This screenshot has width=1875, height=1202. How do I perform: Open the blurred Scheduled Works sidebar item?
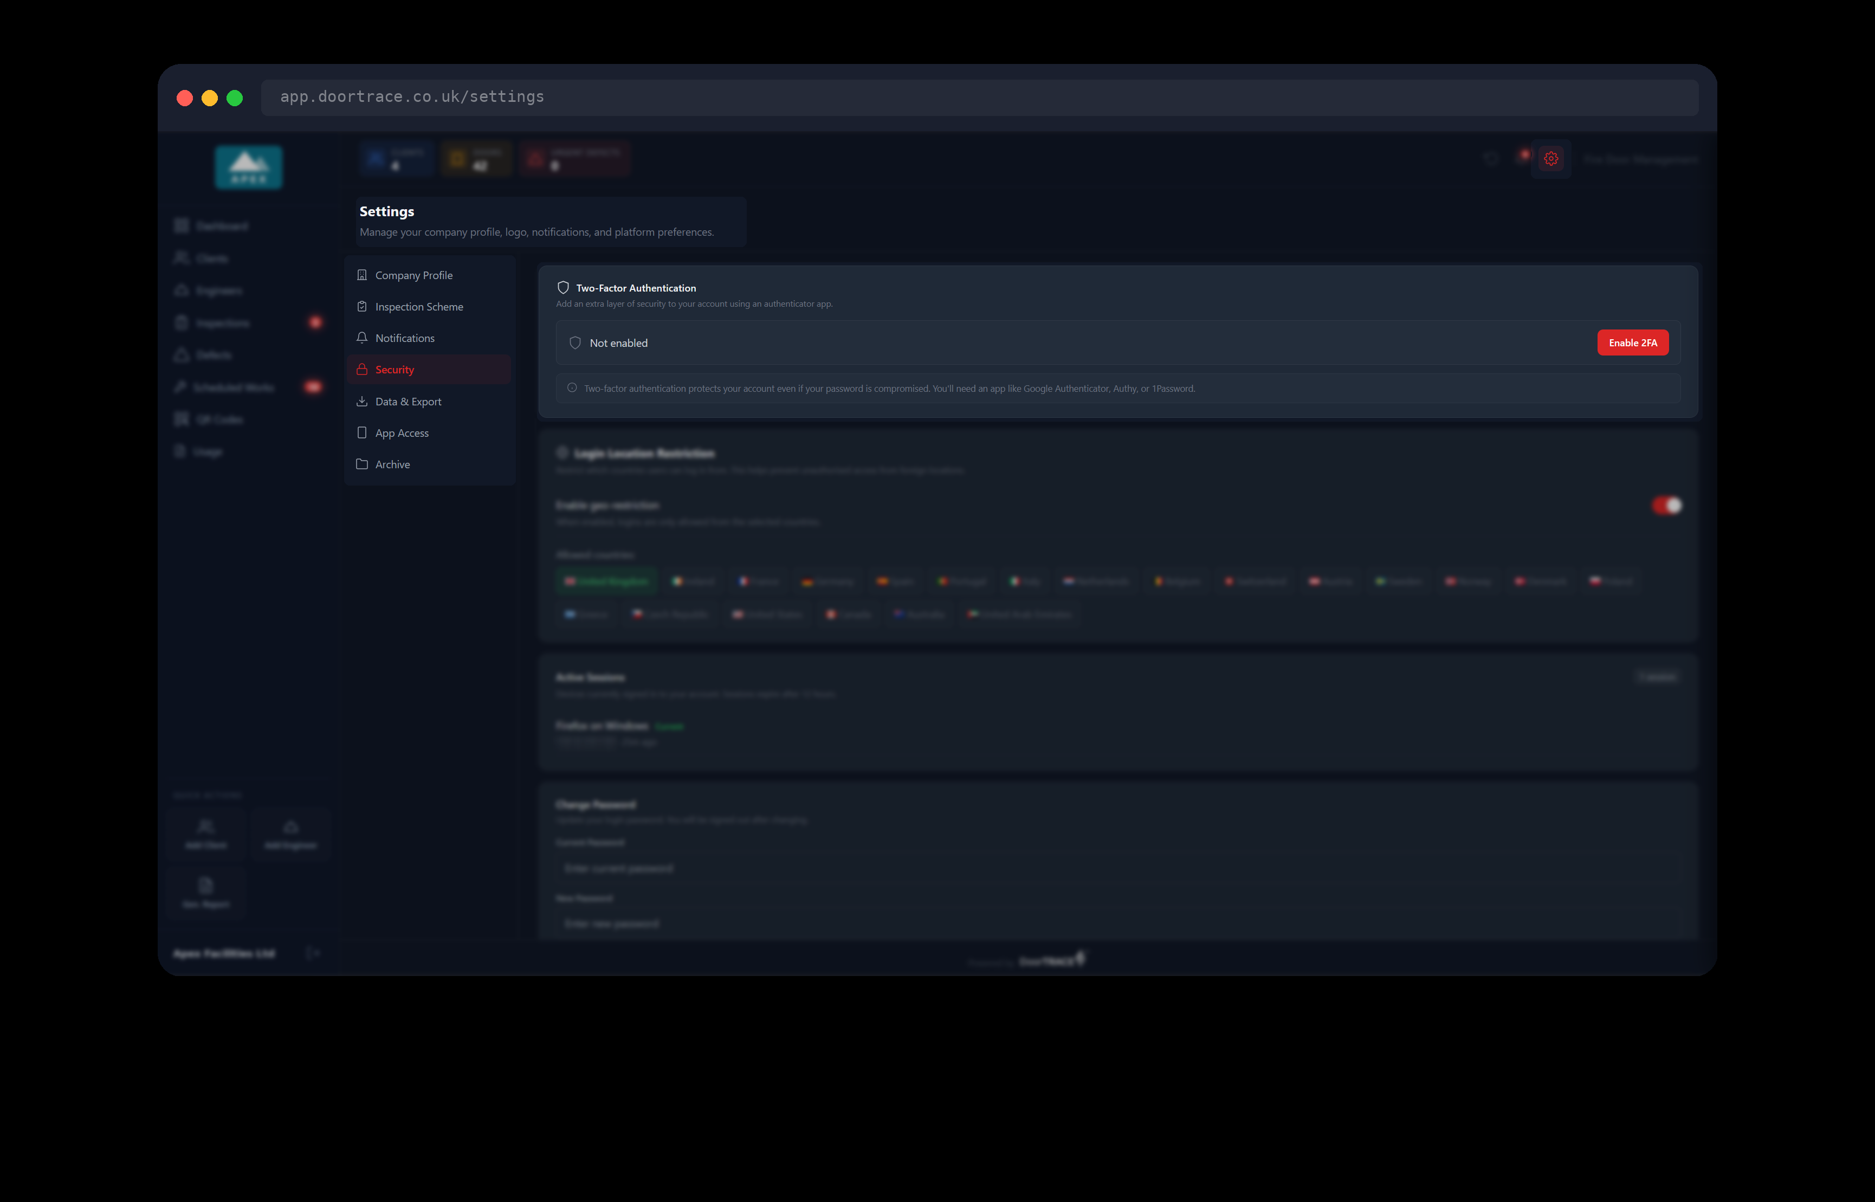coord(248,387)
